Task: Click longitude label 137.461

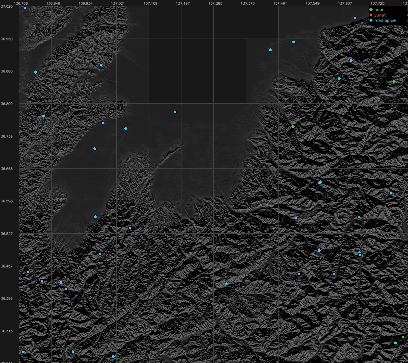Action: pos(280,3)
